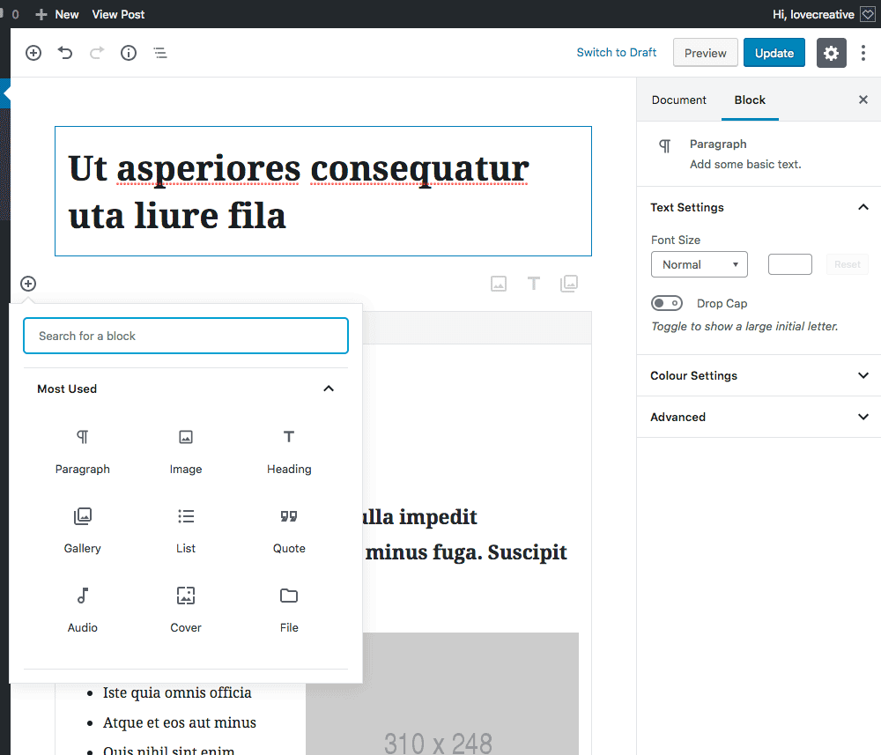Open block navigation list icon
This screenshot has width=881, height=755.
coord(160,53)
